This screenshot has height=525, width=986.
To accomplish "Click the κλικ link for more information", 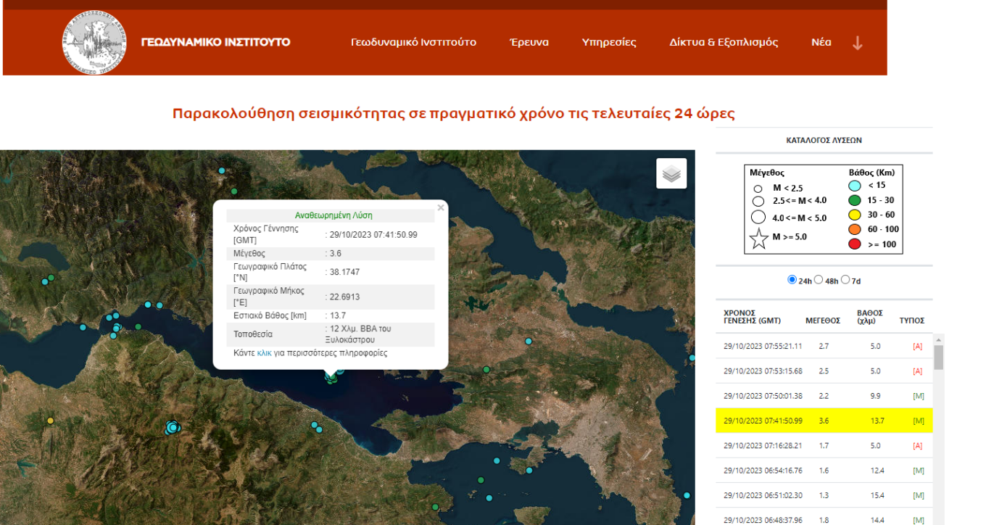I will 264,353.
